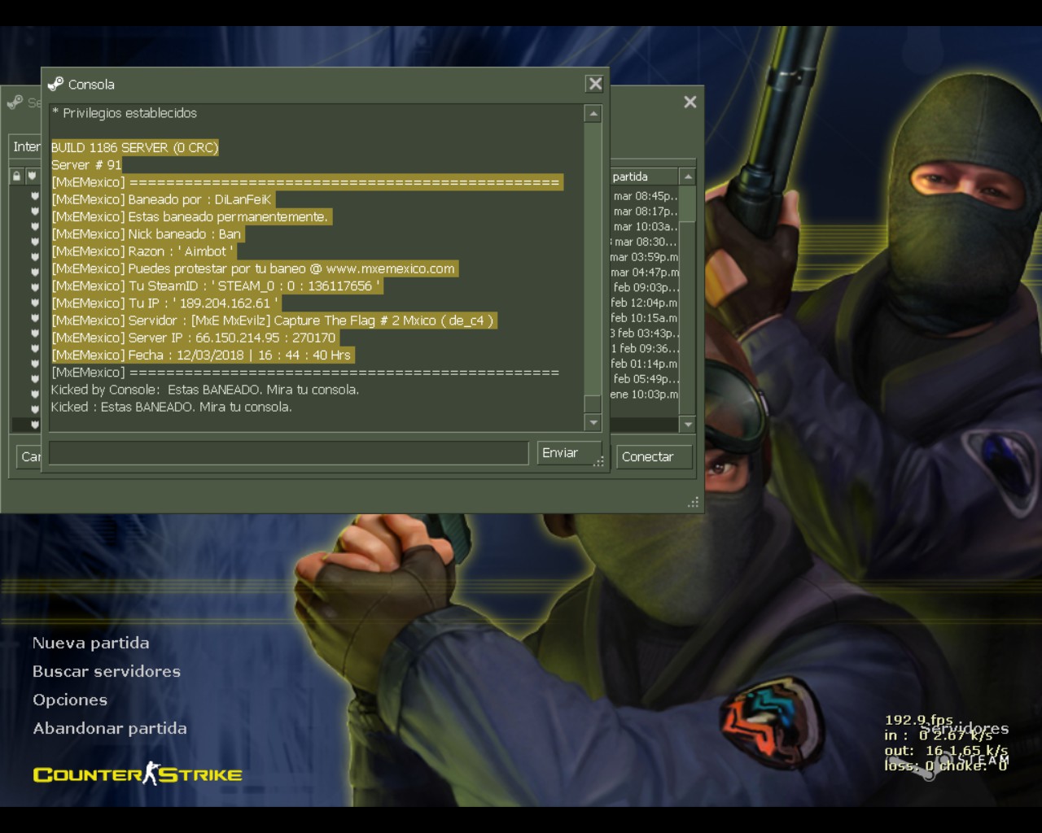Click the server row 'mar 04:47p.m'
Screen dimensions: 1042x833
(x=645, y=273)
